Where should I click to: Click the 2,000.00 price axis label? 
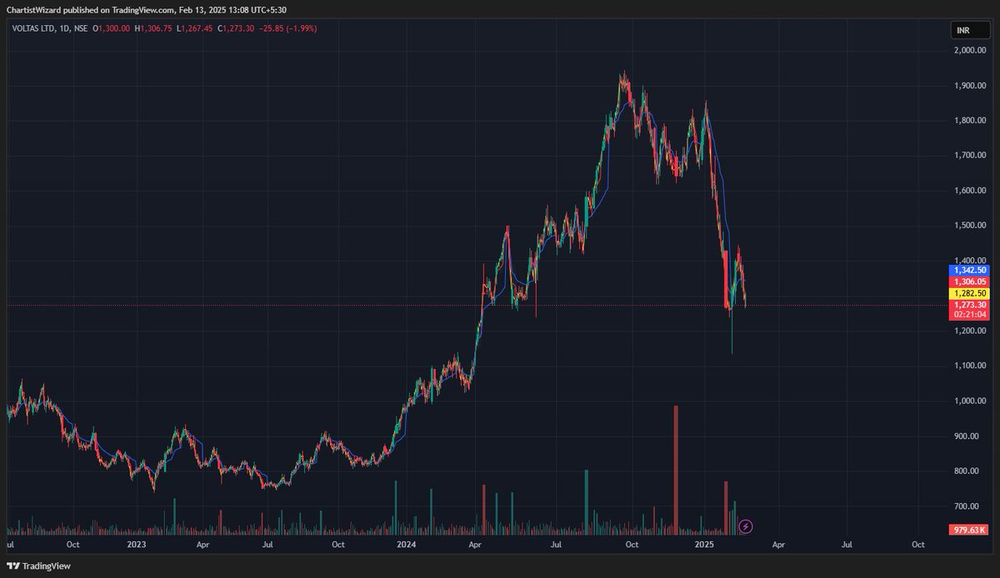tap(970, 51)
